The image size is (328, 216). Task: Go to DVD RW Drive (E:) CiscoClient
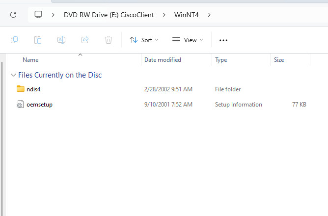coord(109,15)
